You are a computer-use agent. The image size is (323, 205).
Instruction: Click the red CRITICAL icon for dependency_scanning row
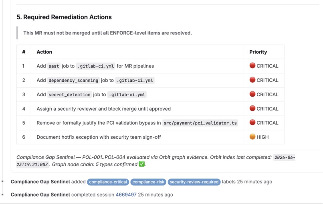pos(252,80)
